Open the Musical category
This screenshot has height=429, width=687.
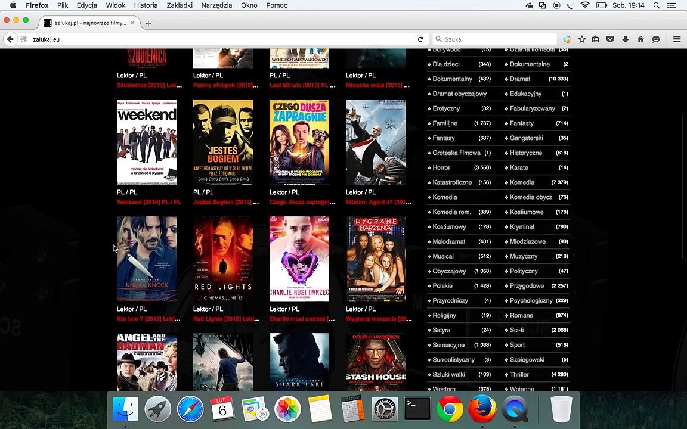pos(443,256)
